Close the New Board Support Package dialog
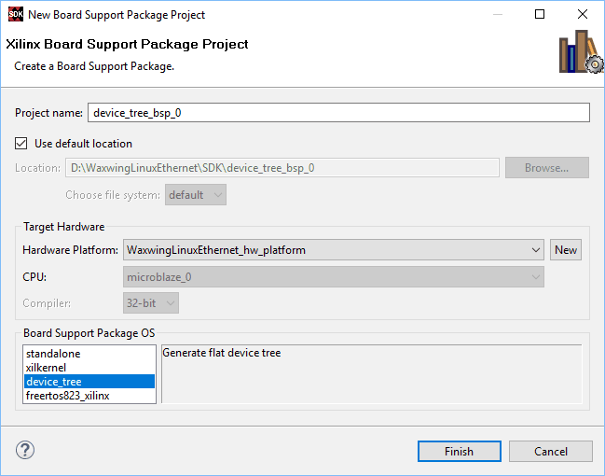The height and width of the screenshot is (476, 605). [583, 14]
